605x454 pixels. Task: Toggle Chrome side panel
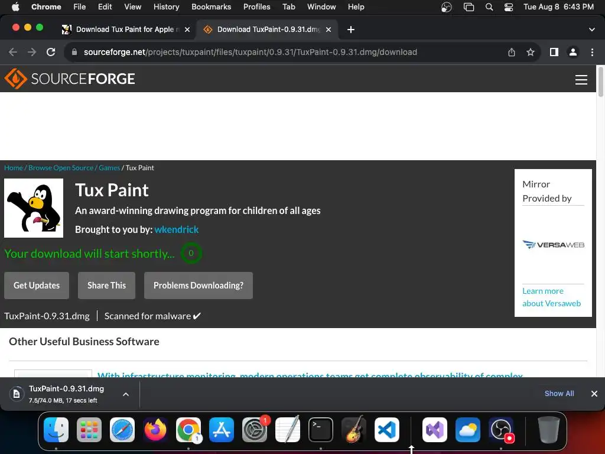click(x=554, y=52)
